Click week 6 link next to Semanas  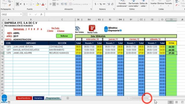click(x=41, y=29)
